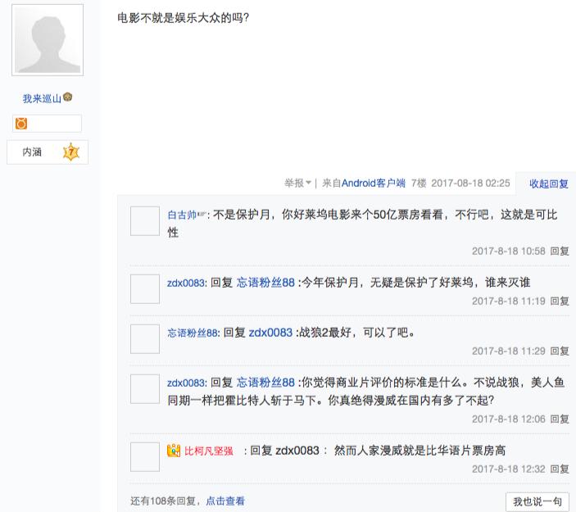
Task: Expand remaining 108 replies via 点击查看
Action: [x=225, y=501]
